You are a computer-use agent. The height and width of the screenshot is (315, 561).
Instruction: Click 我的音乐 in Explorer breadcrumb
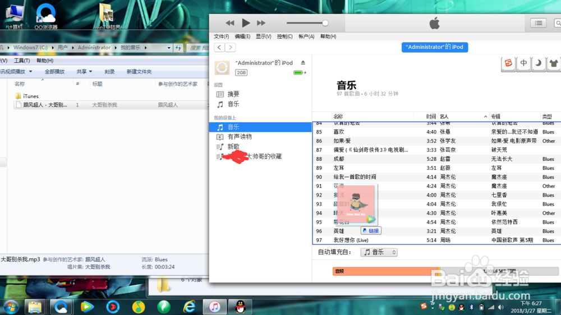[x=130, y=48]
